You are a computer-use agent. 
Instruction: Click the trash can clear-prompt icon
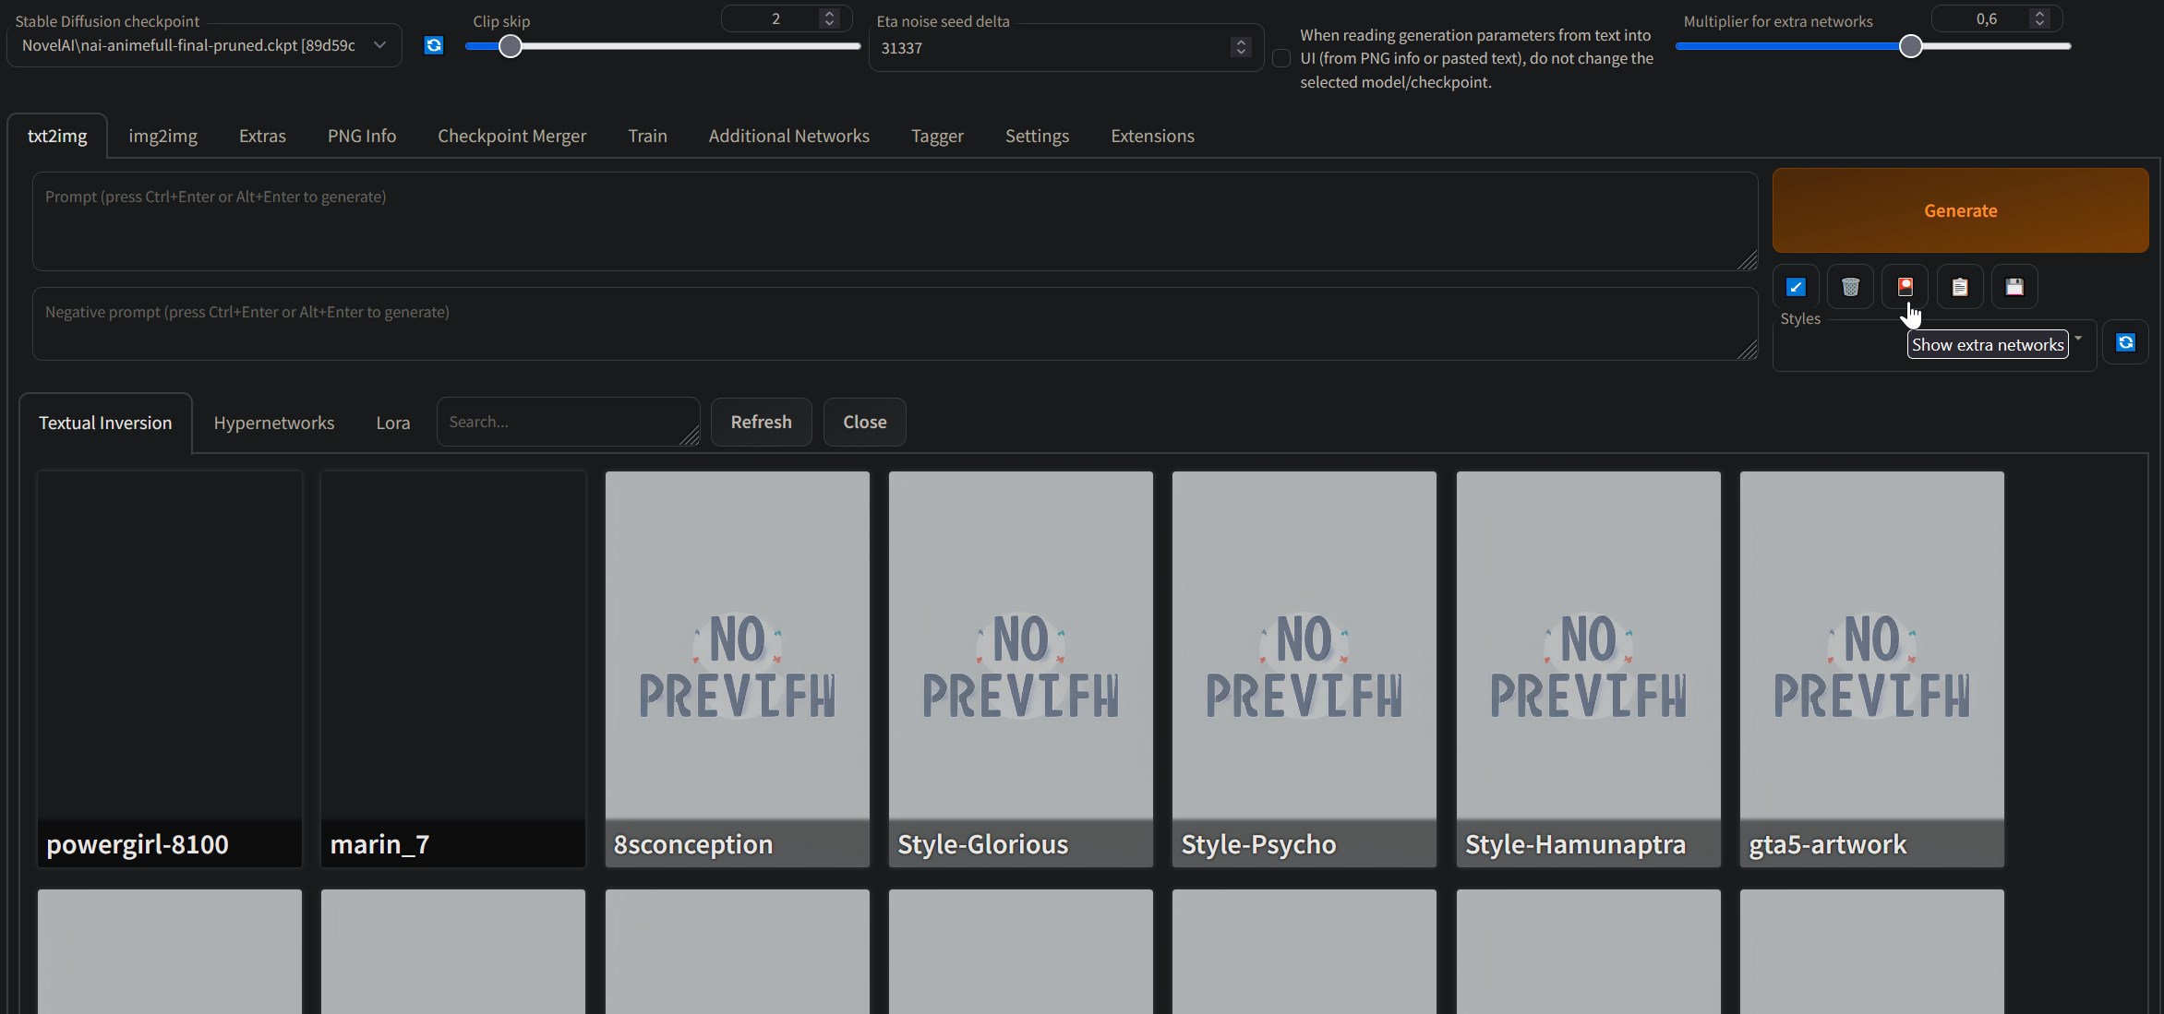tap(1850, 287)
